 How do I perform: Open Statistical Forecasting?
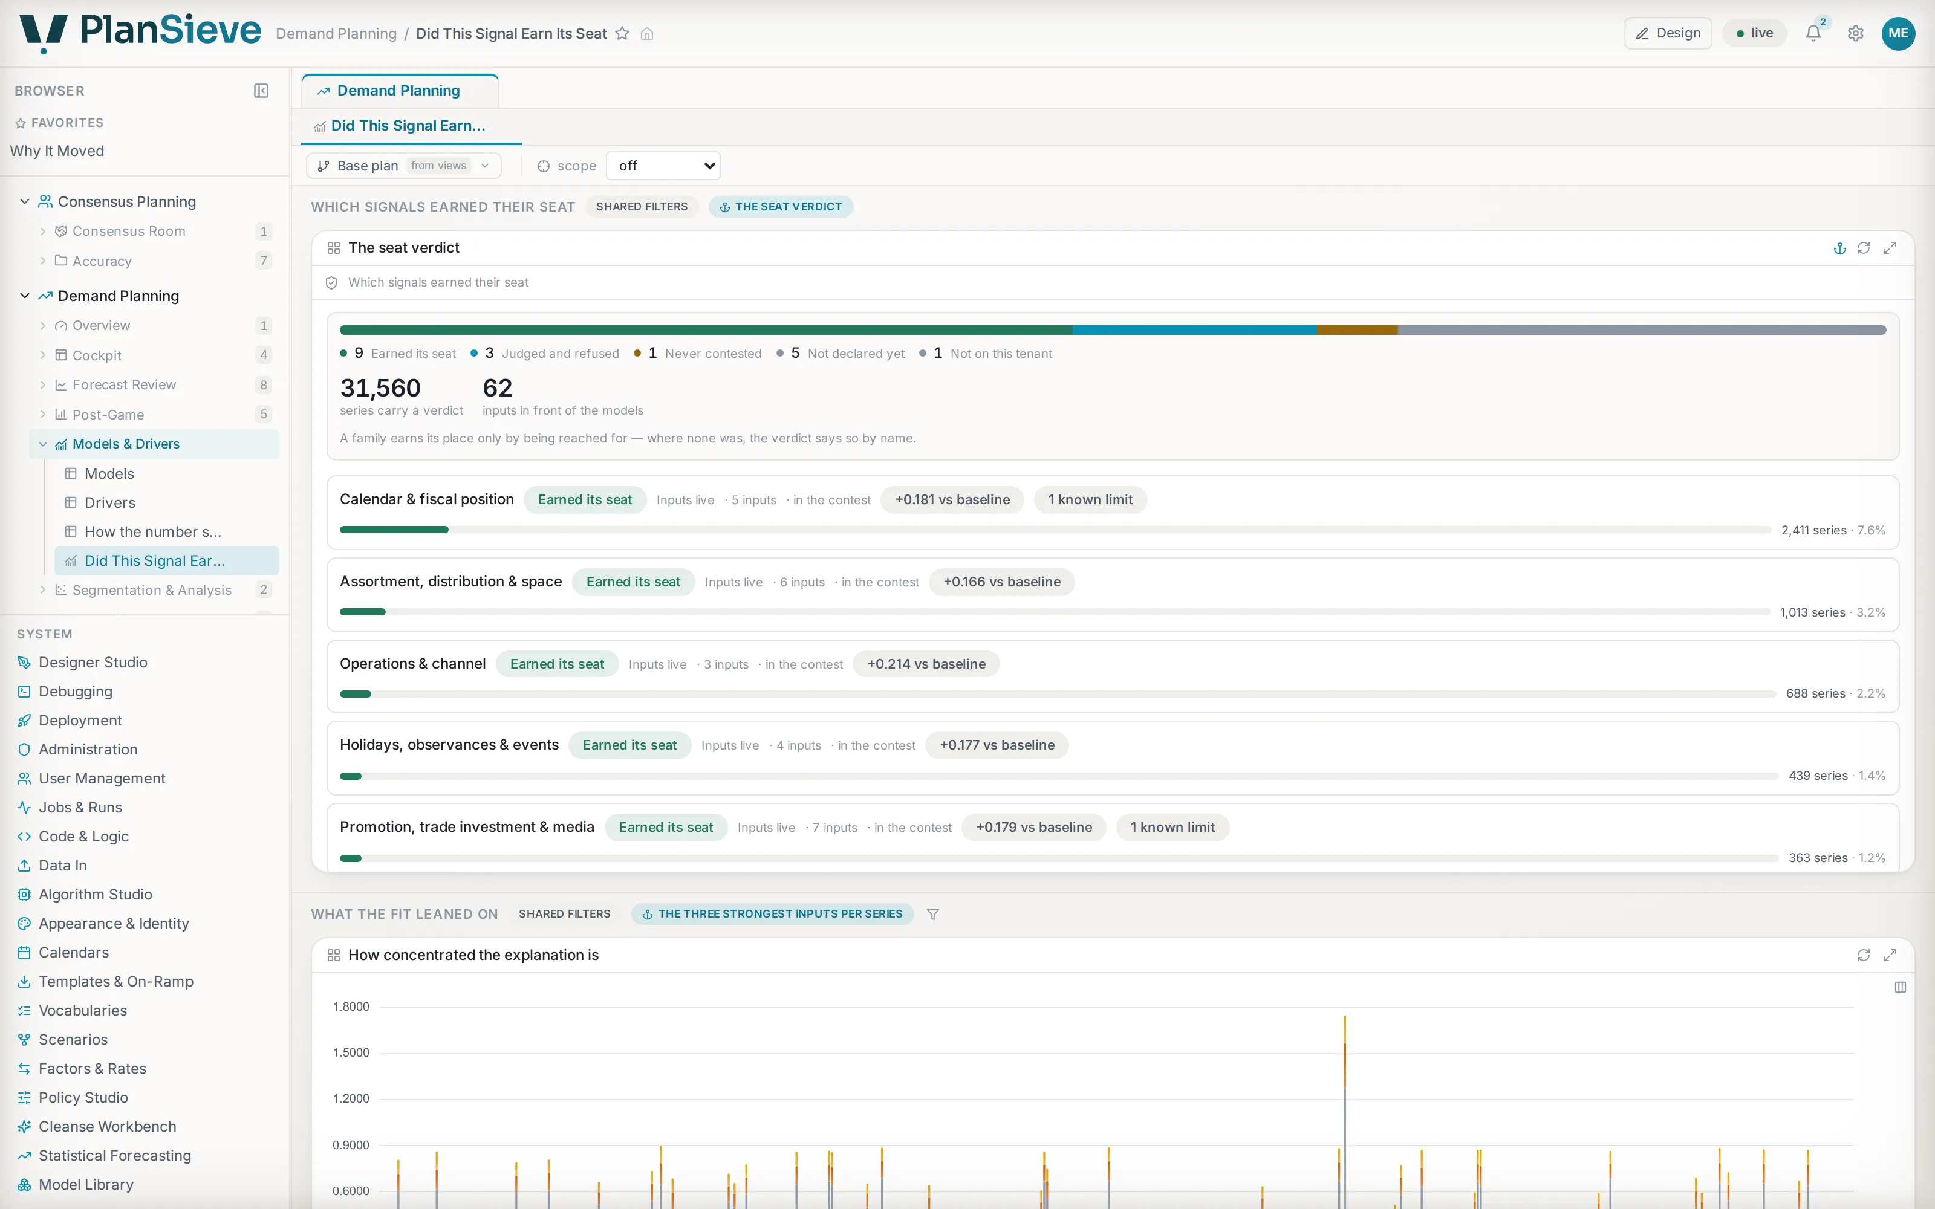[x=114, y=1155]
